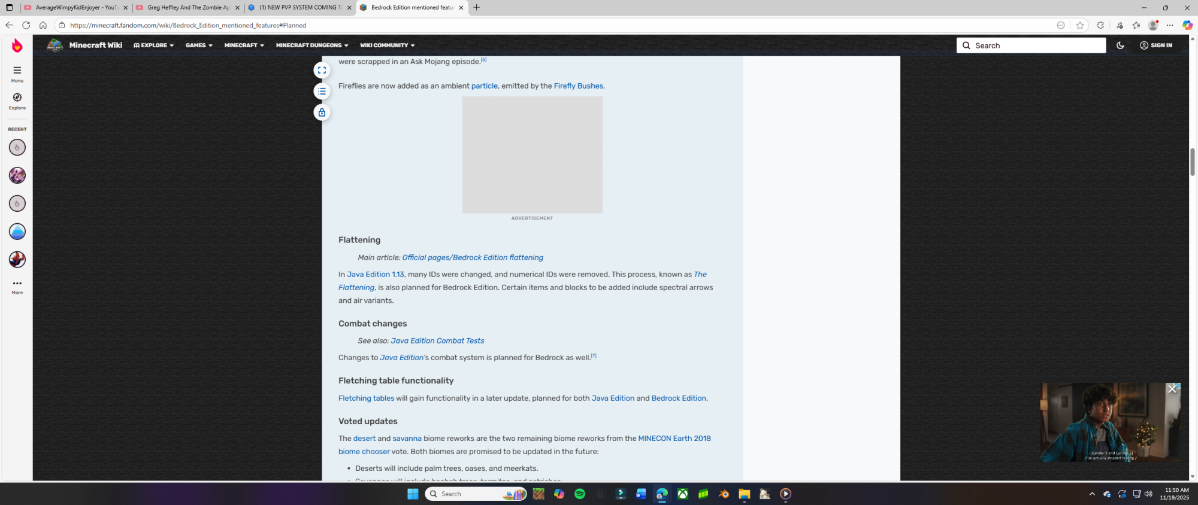Open the Copilot sidebar icon
This screenshot has width=1198, height=505.
point(1187,25)
